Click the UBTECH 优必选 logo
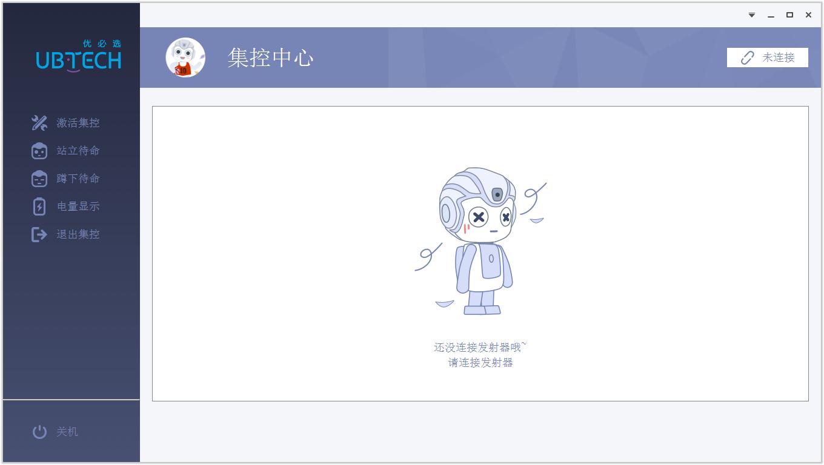This screenshot has width=824, height=465. coord(79,56)
